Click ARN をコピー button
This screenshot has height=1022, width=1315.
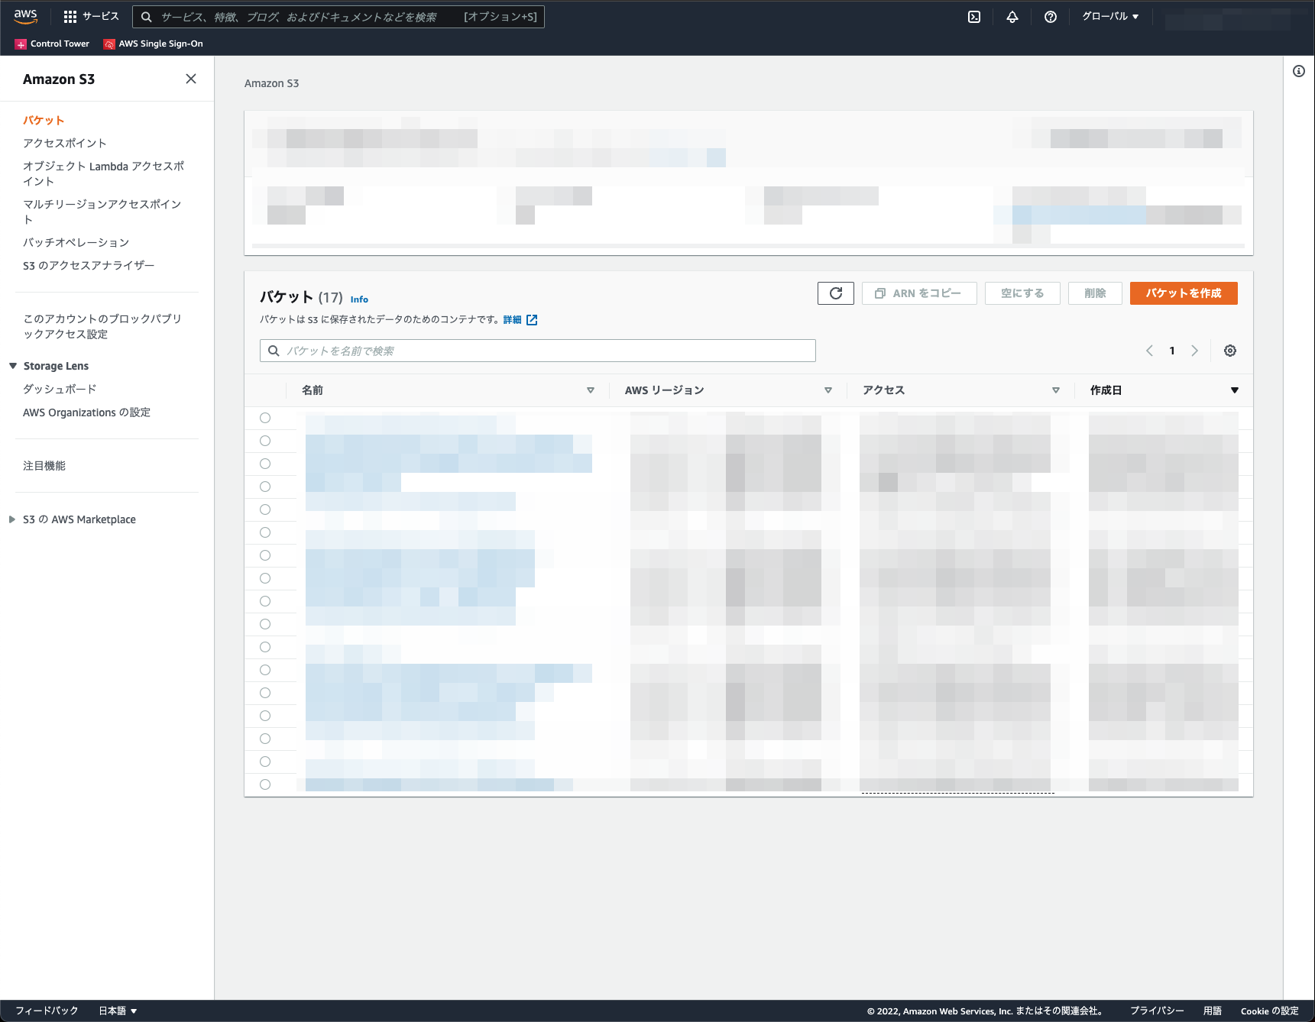[919, 293]
